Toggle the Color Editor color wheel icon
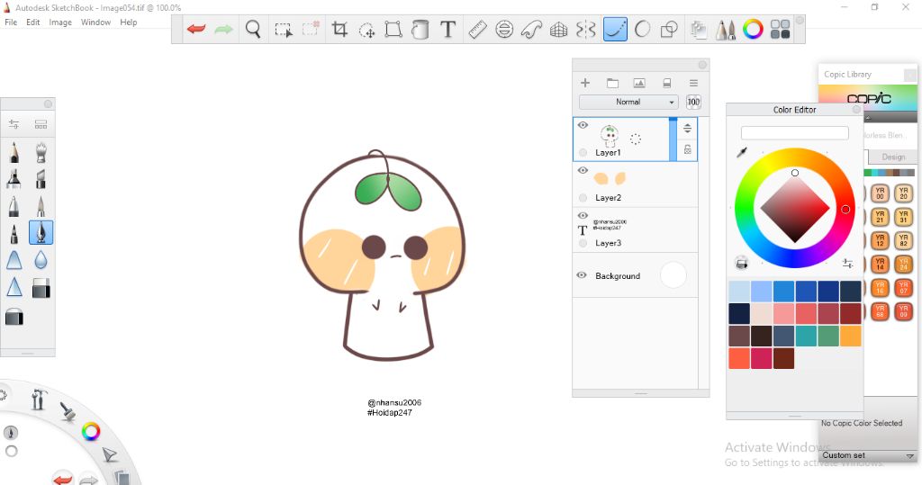The image size is (922, 485). click(753, 29)
